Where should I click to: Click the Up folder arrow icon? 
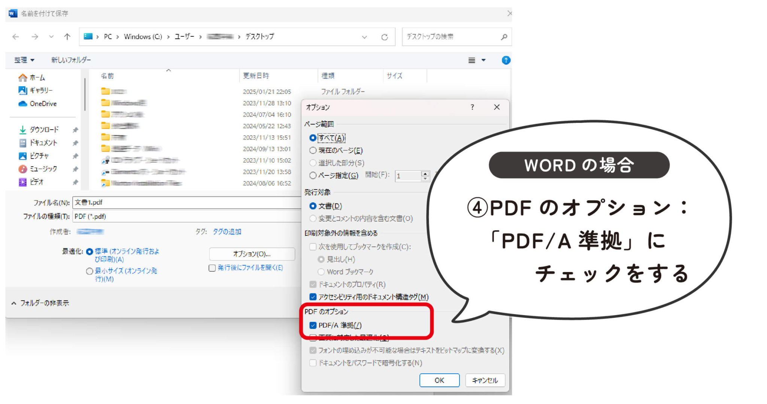[67, 37]
